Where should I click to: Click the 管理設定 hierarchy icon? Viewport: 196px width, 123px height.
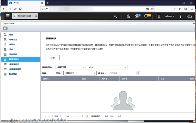point(5,40)
